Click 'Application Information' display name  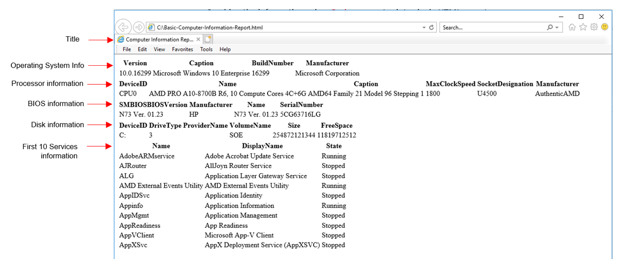pyautogui.click(x=240, y=206)
